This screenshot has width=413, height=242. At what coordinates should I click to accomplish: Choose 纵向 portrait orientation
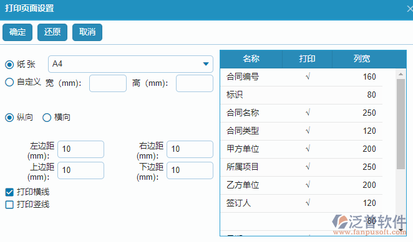[x=9, y=118]
